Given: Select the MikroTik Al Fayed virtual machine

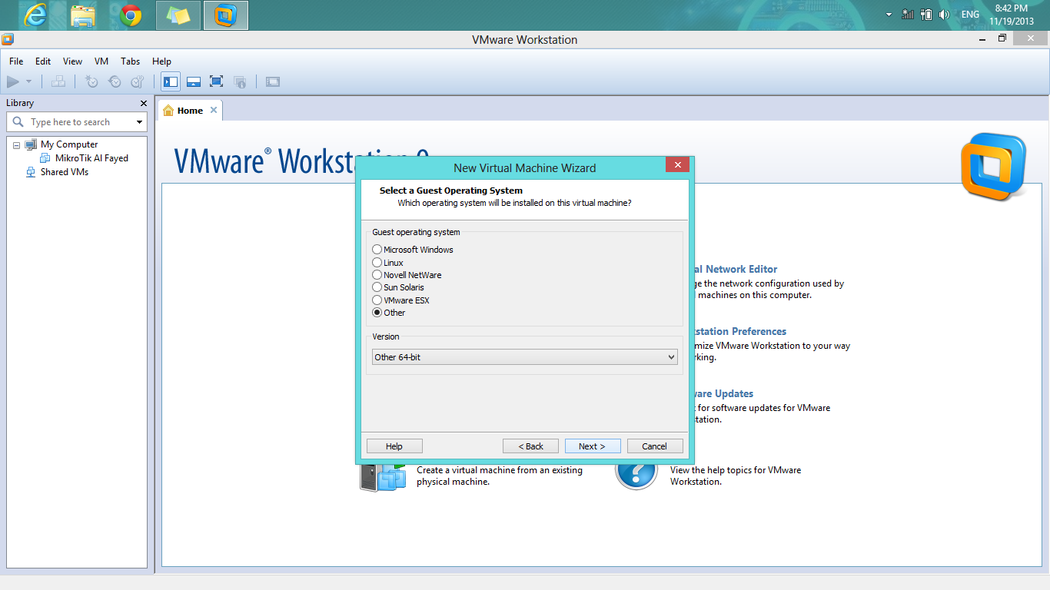Looking at the screenshot, I should 91,158.
